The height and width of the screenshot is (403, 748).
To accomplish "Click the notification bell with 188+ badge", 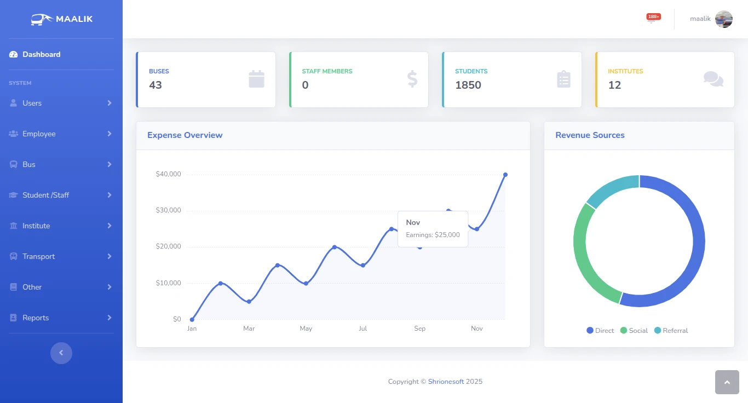I will [x=652, y=19].
